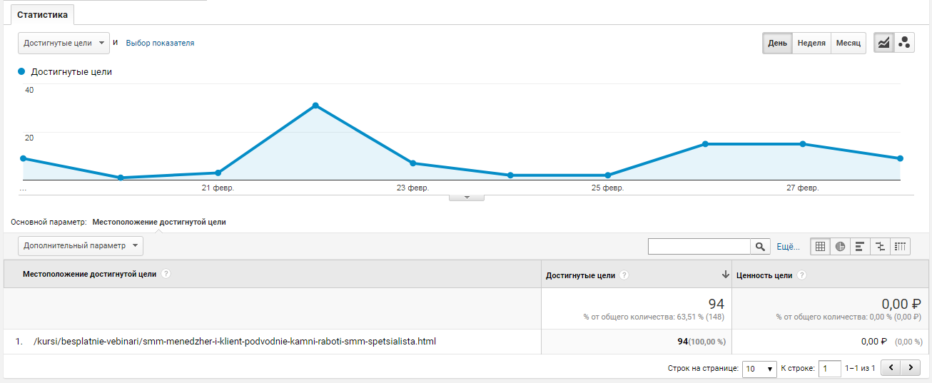Select the data table grid view icon
Image resolution: width=932 pixels, height=383 pixels.
820,247
